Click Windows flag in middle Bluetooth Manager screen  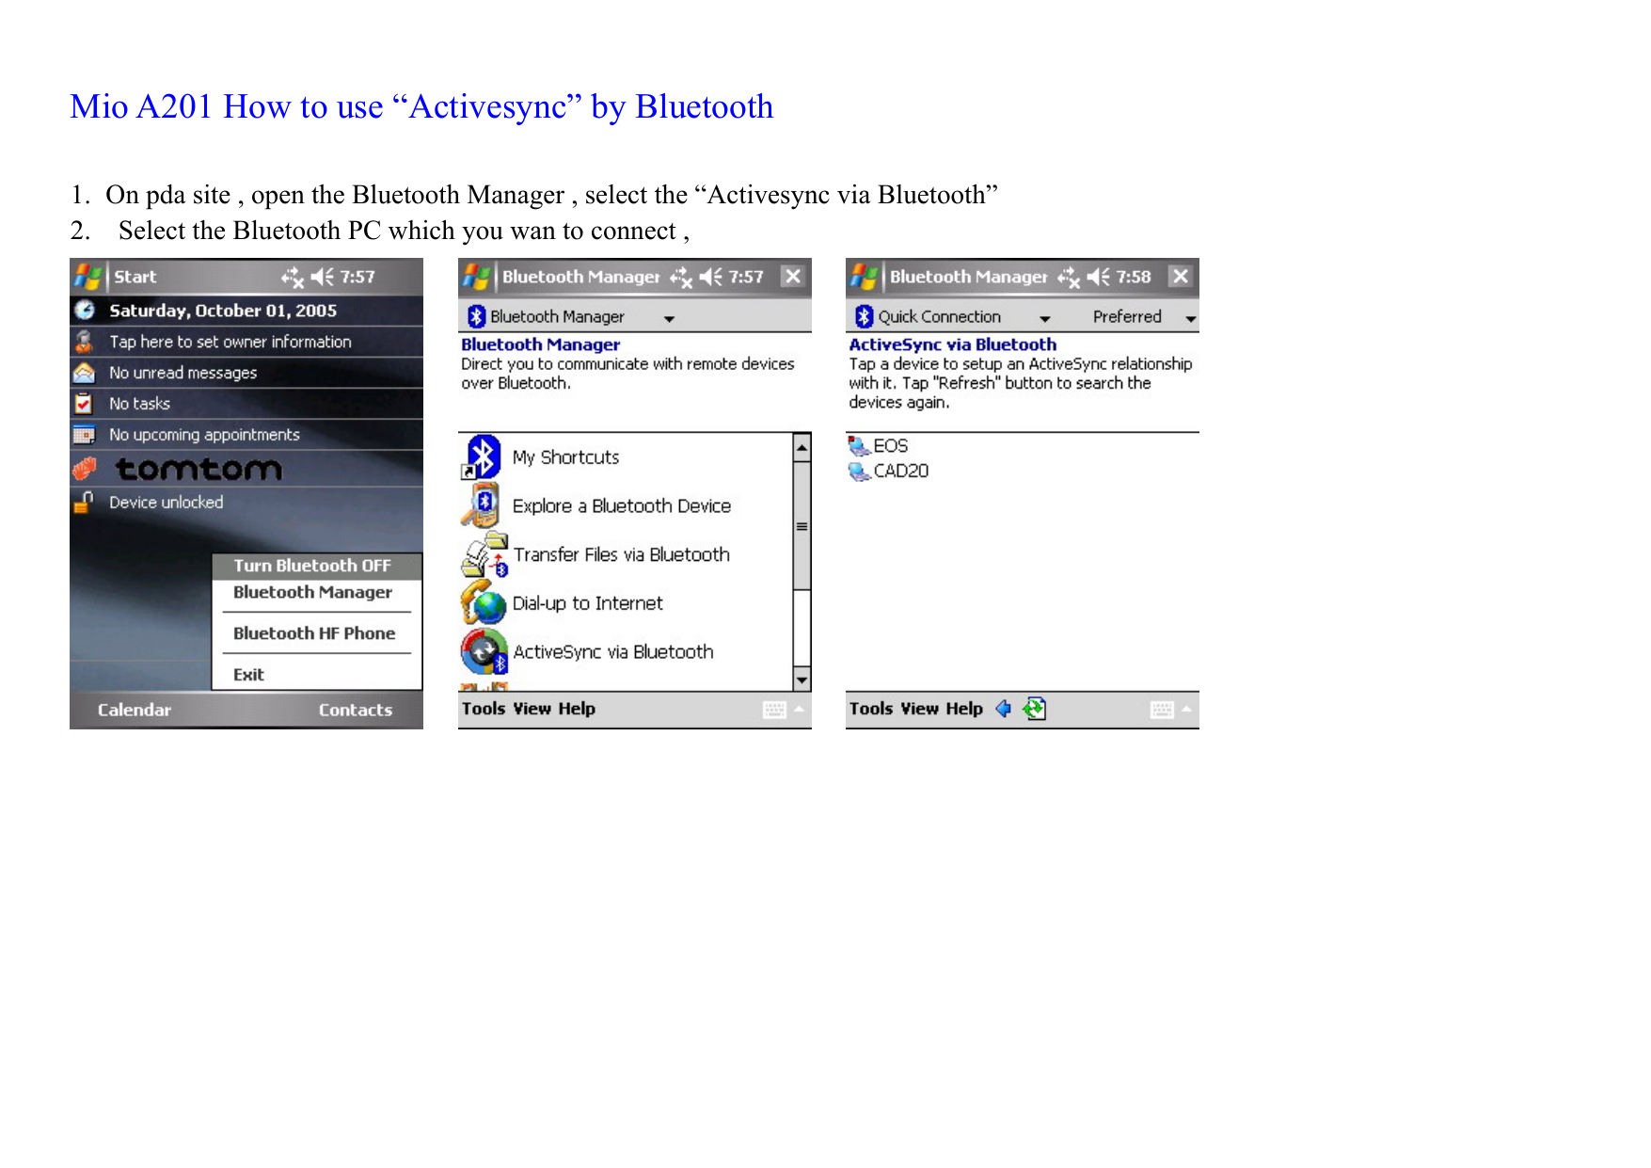(x=475, y=277)
